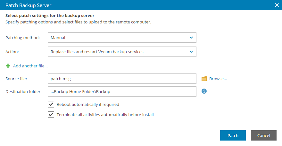Click the Reboot automatically if required label
282x146 pixels.
click(x=88, y=104)
